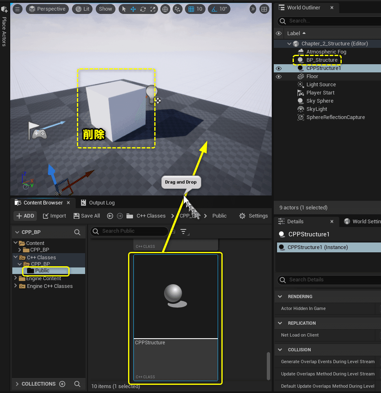381x393 pixels.
Task: Click the surface snapping icon
Action: [177, 9]
